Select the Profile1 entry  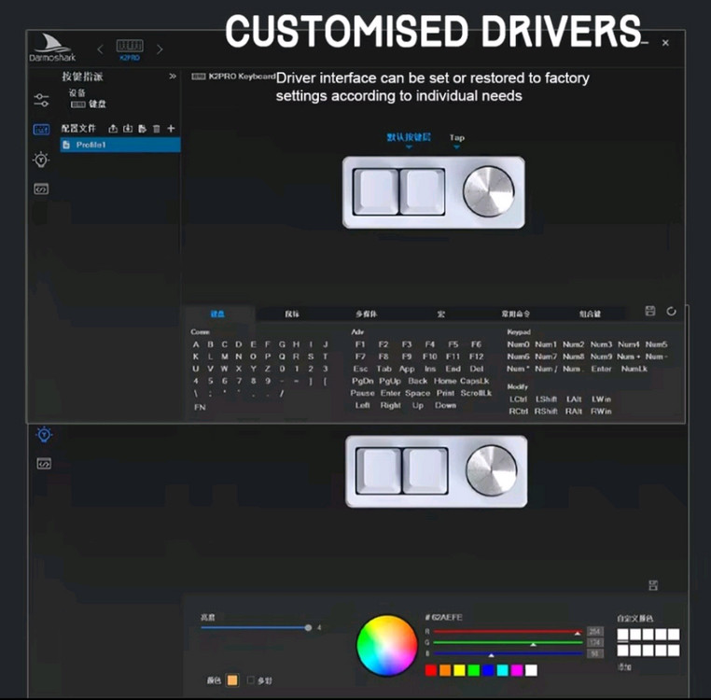(119, 145)
